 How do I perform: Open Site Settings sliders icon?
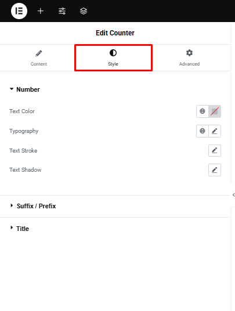coord(62,11)
